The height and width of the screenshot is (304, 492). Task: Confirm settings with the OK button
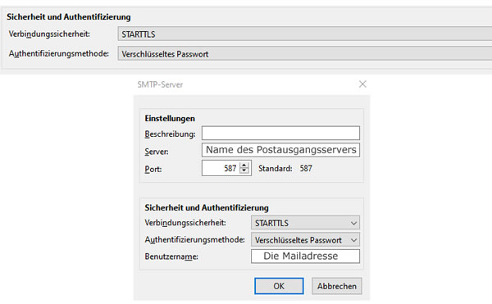point(279,286)
